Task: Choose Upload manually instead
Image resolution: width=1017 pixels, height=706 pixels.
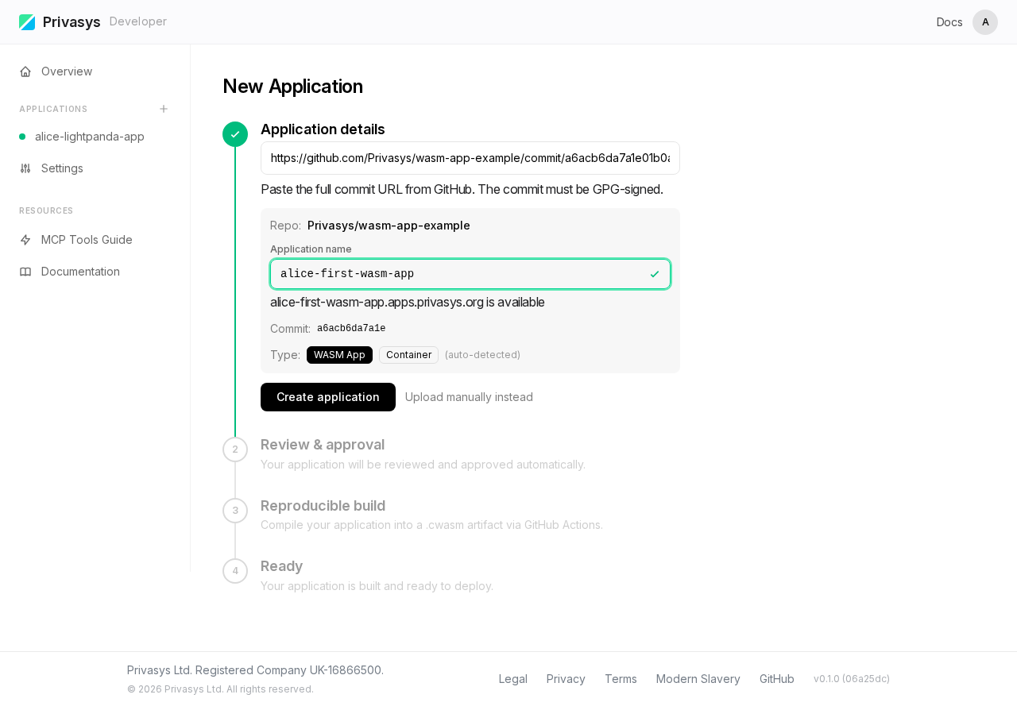Action: tap(469, 397)
